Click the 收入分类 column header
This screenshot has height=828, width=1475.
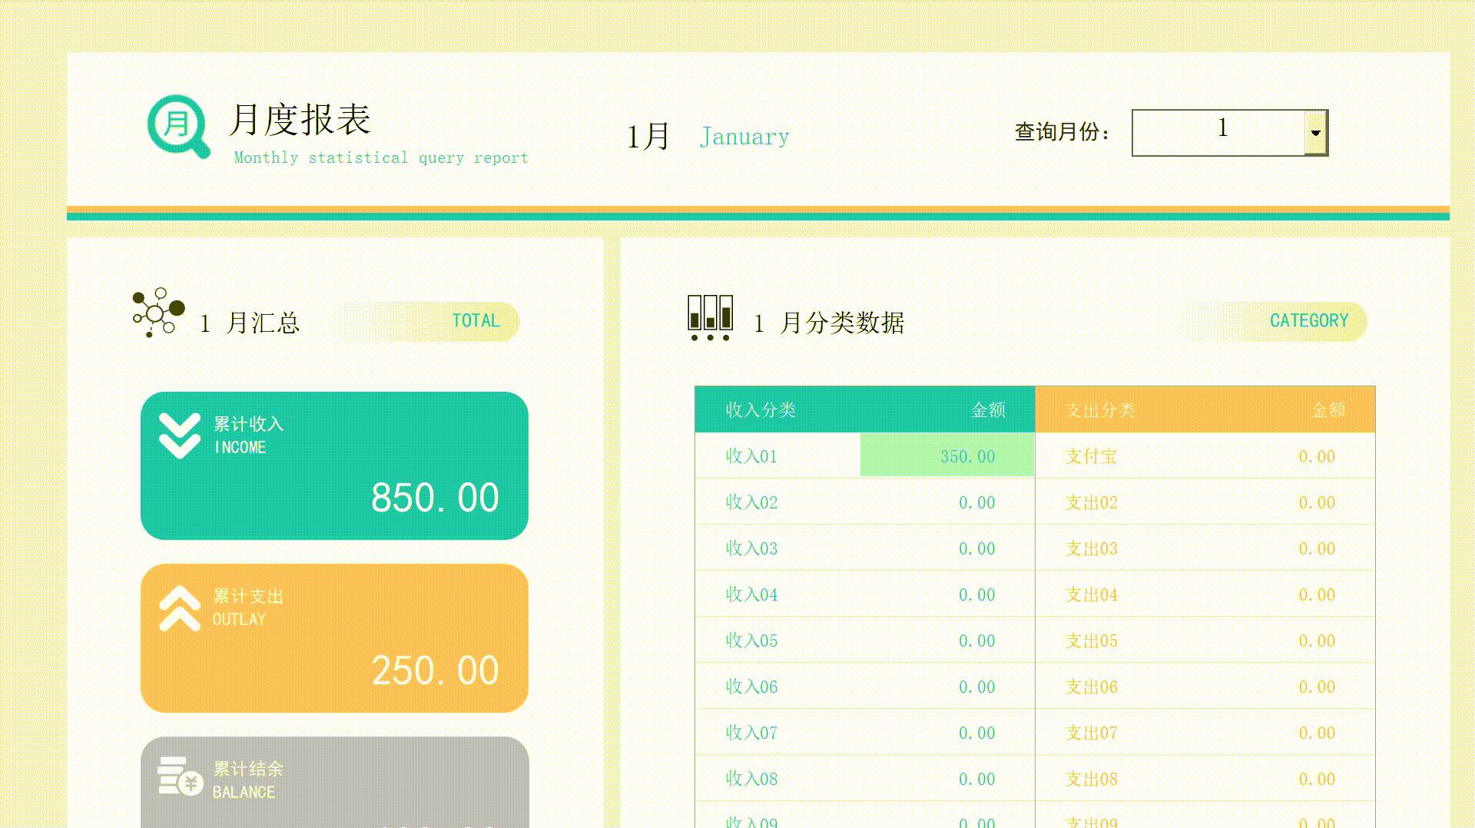pos(761,410)
